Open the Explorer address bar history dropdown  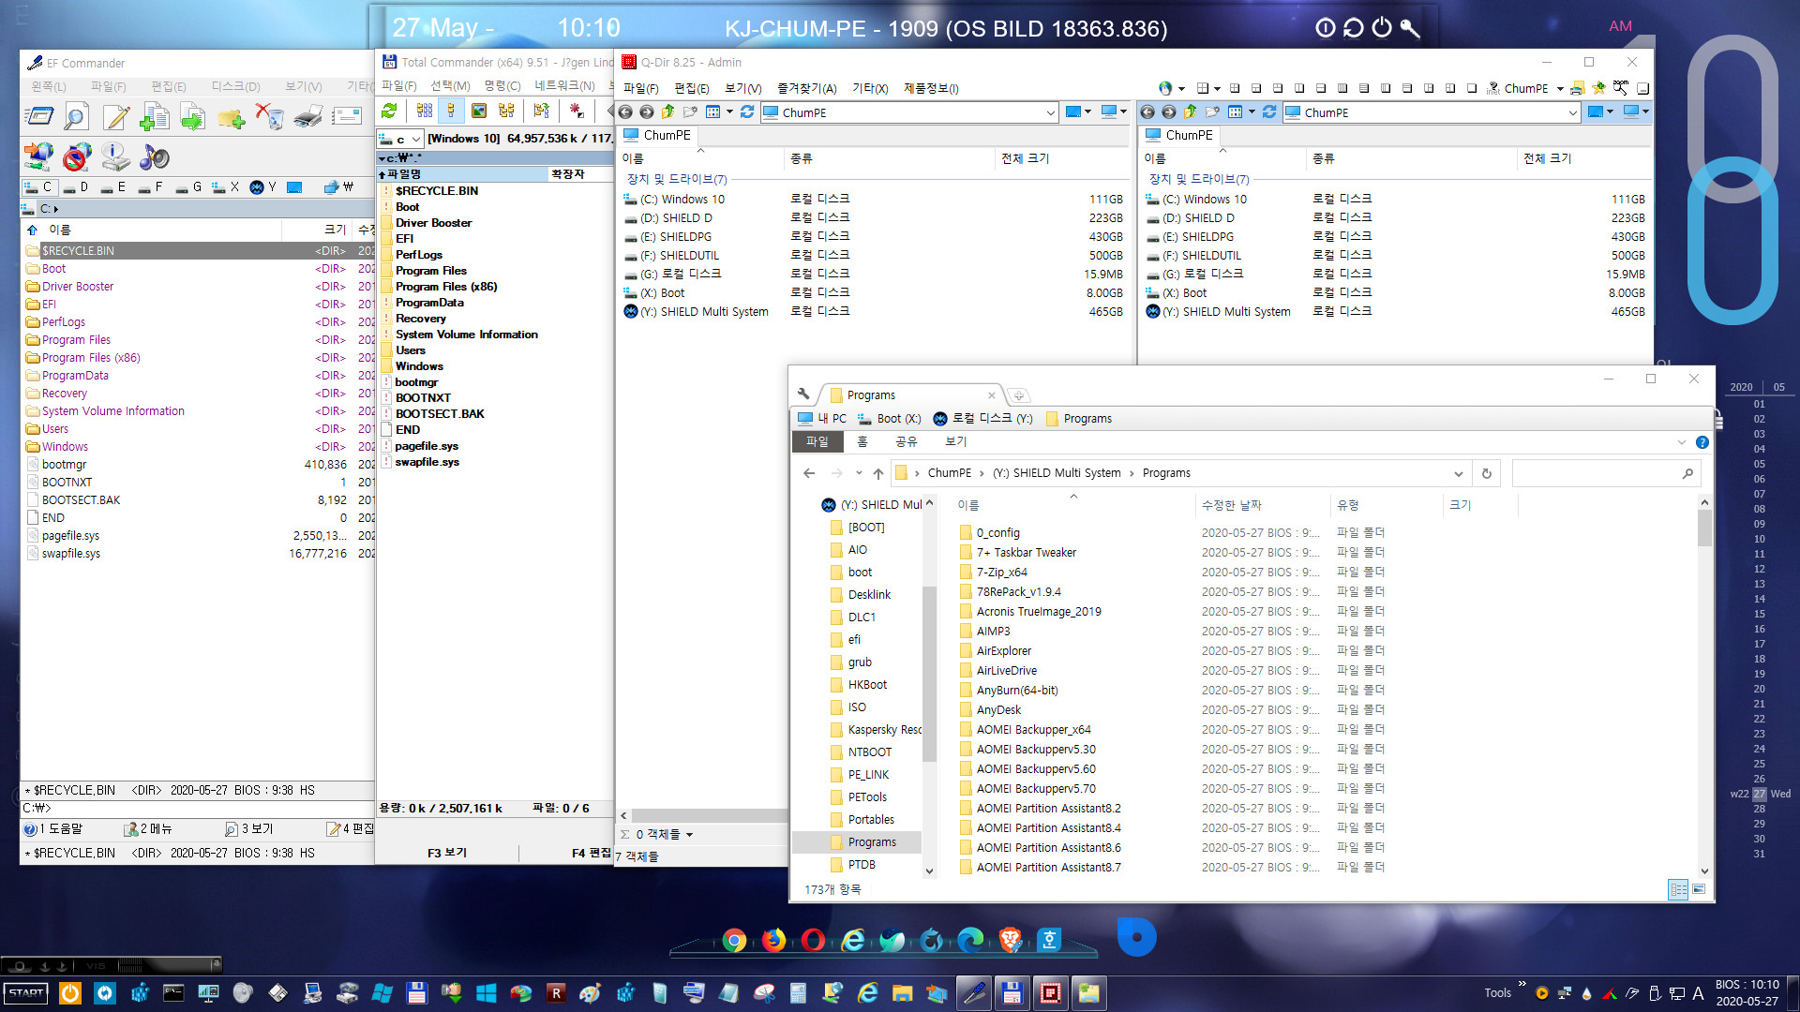coord(1458,473)
